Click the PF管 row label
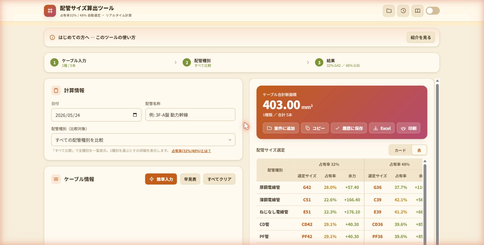Viewport: 484px width, 245px height. [x=264, y=237]
